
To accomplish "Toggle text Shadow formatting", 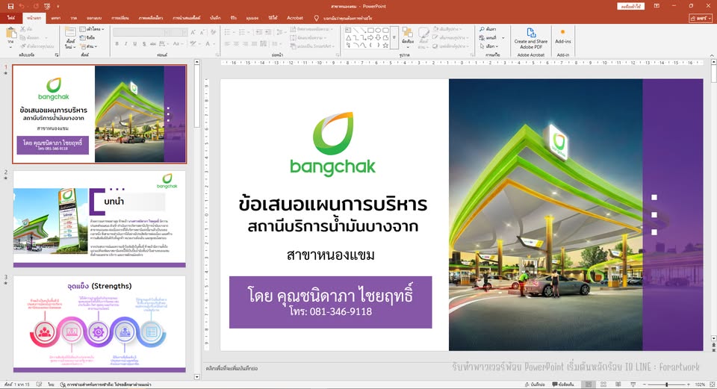I will click(144, 44).
